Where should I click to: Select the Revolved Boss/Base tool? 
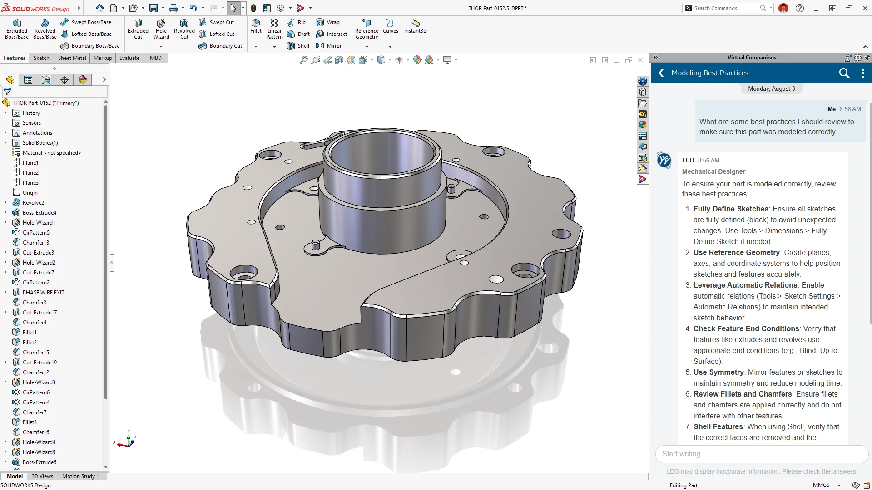(x=45, y=29)
